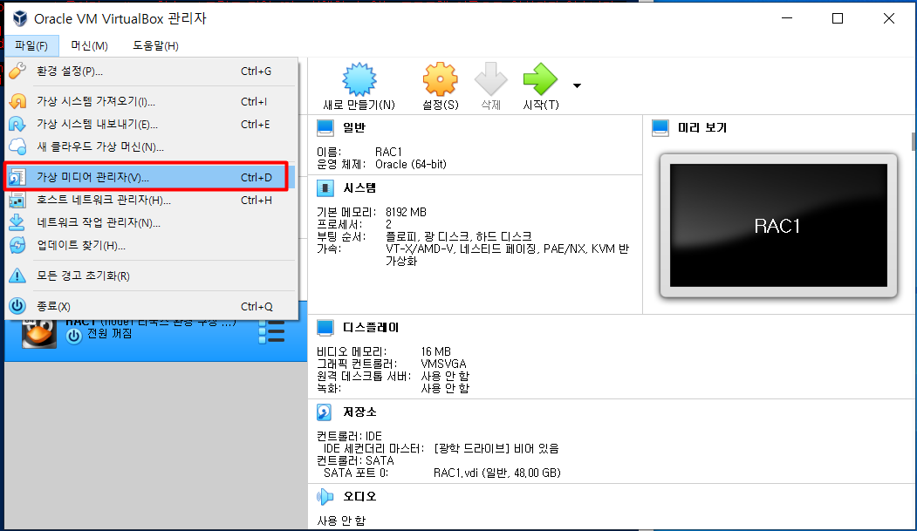
Task: Click the virtual media manager disk icon
Action: [x=17, y=177]
